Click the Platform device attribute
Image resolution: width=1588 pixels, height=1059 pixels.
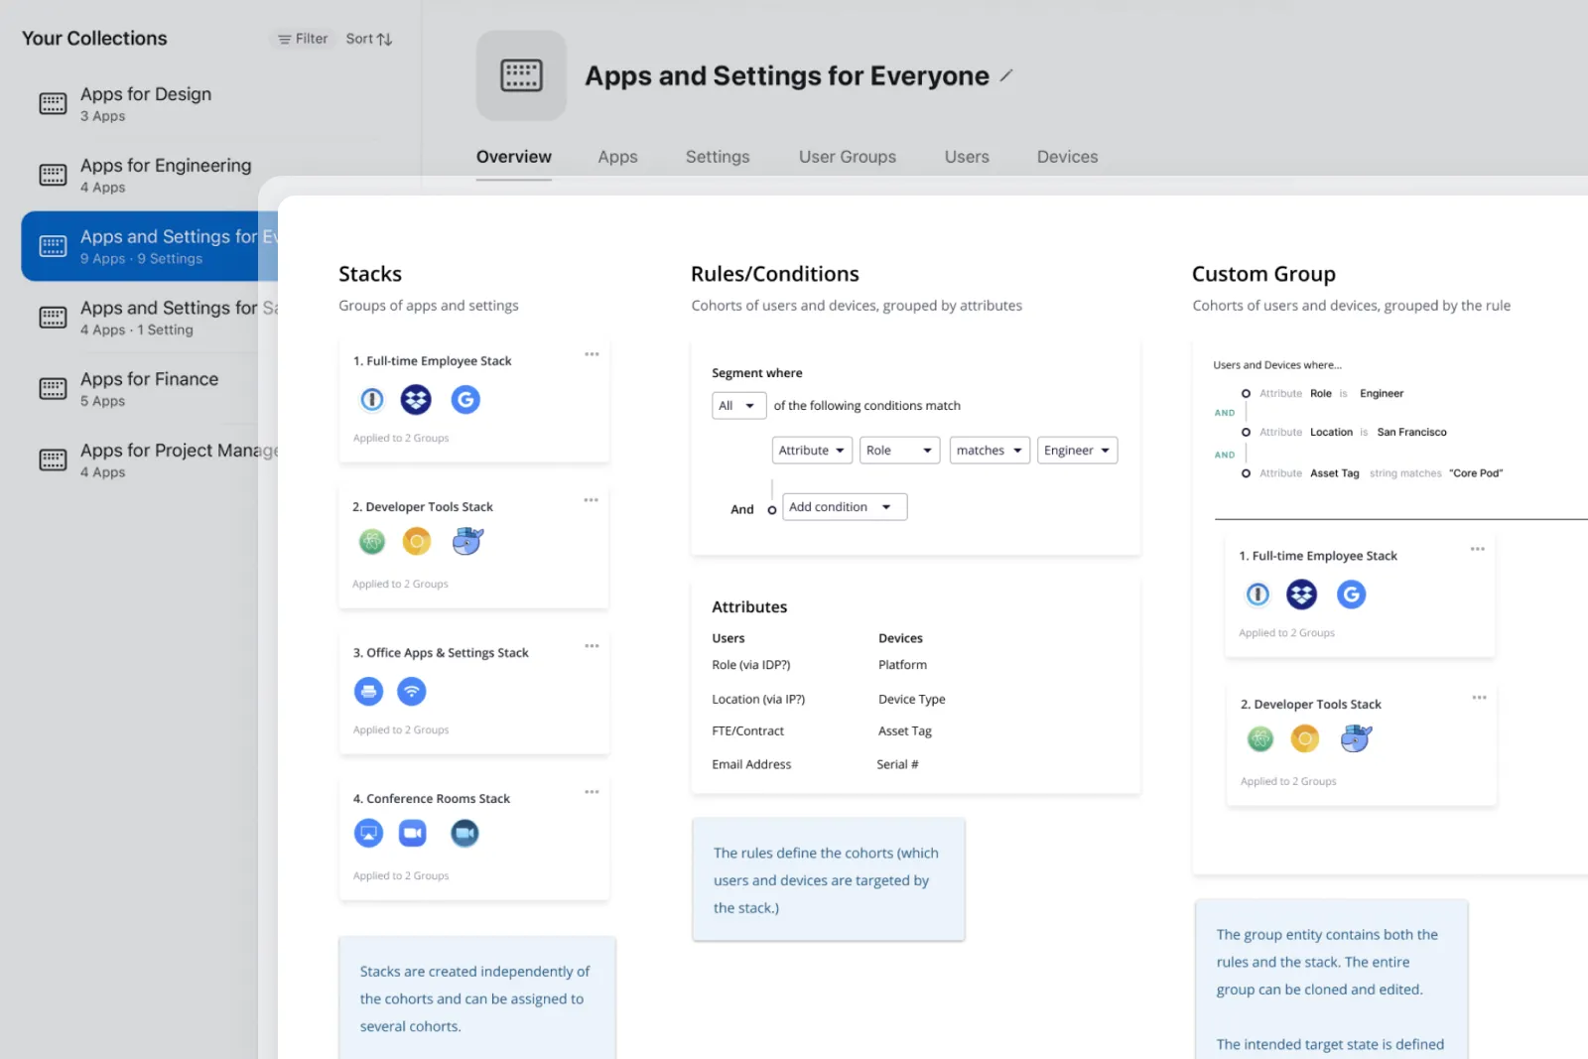[902, 665]
